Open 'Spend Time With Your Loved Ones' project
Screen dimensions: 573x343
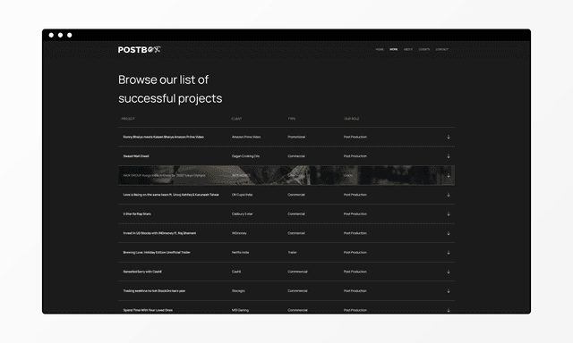(x=148, y=310)
